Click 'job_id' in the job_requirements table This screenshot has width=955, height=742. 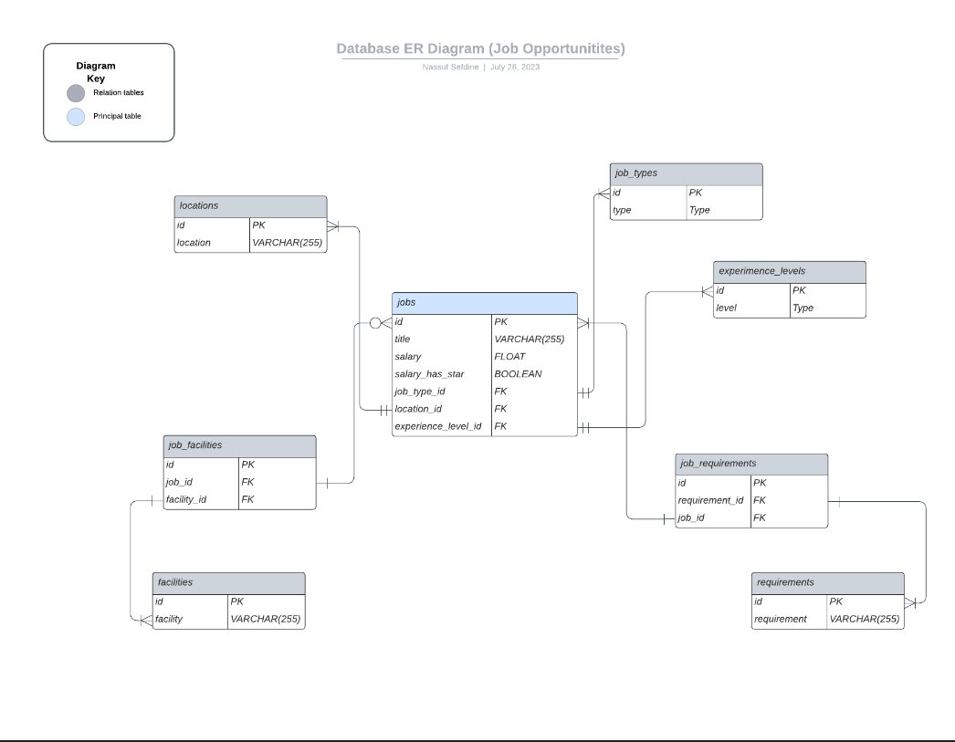(690, 518)
